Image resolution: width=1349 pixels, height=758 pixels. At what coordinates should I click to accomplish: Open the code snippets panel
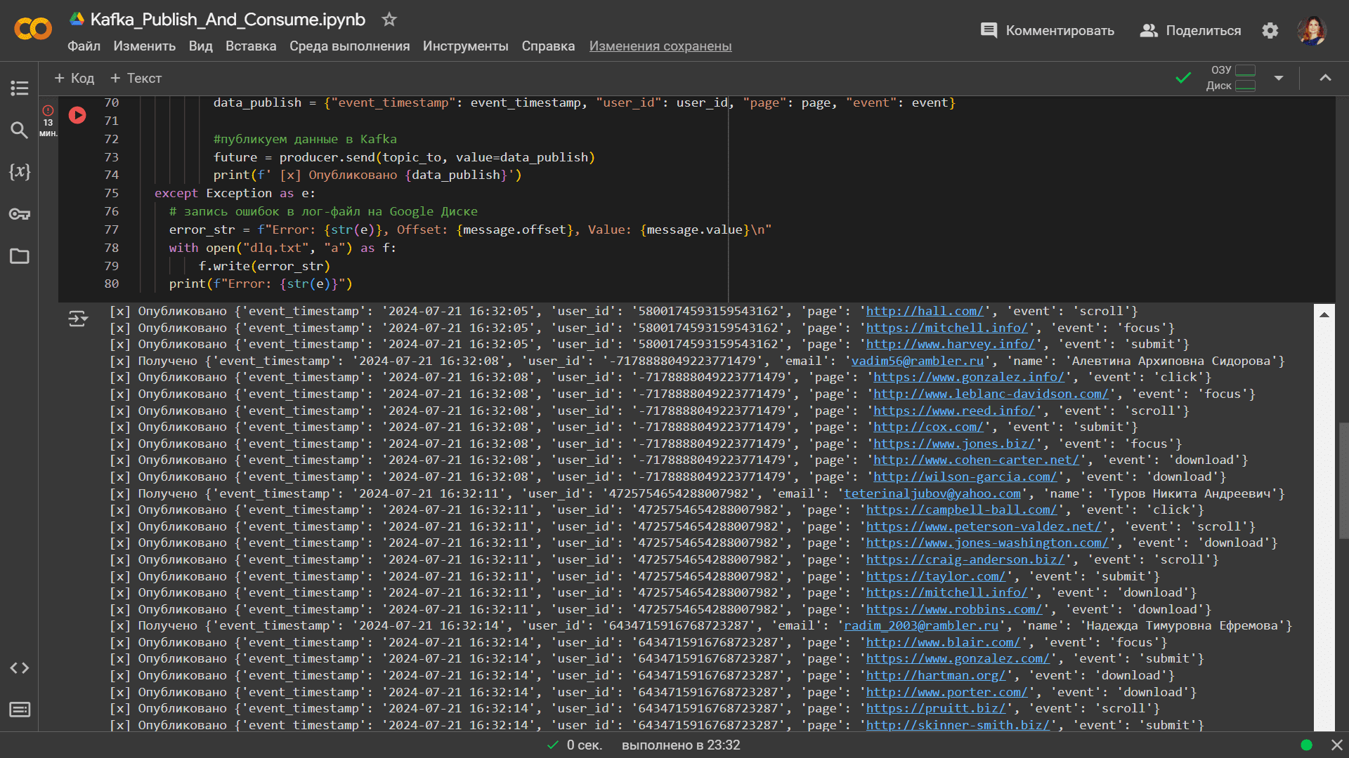19,667
